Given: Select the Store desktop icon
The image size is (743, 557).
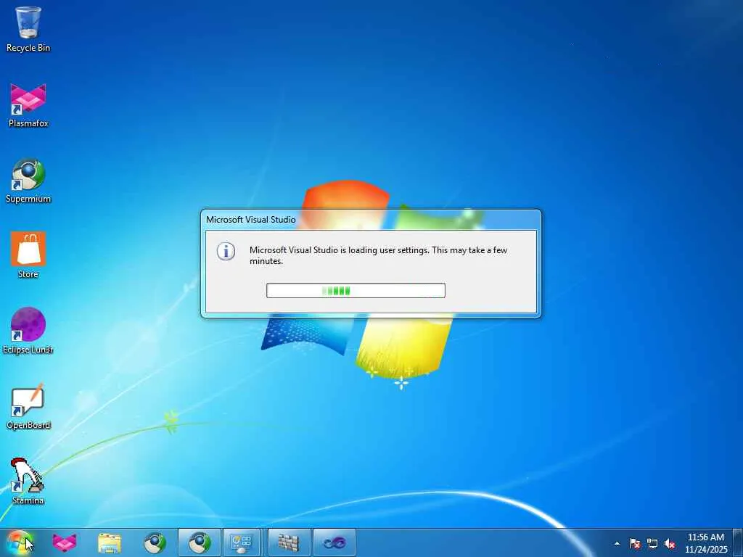Looking at the screenshot, I should pos(28,255).
